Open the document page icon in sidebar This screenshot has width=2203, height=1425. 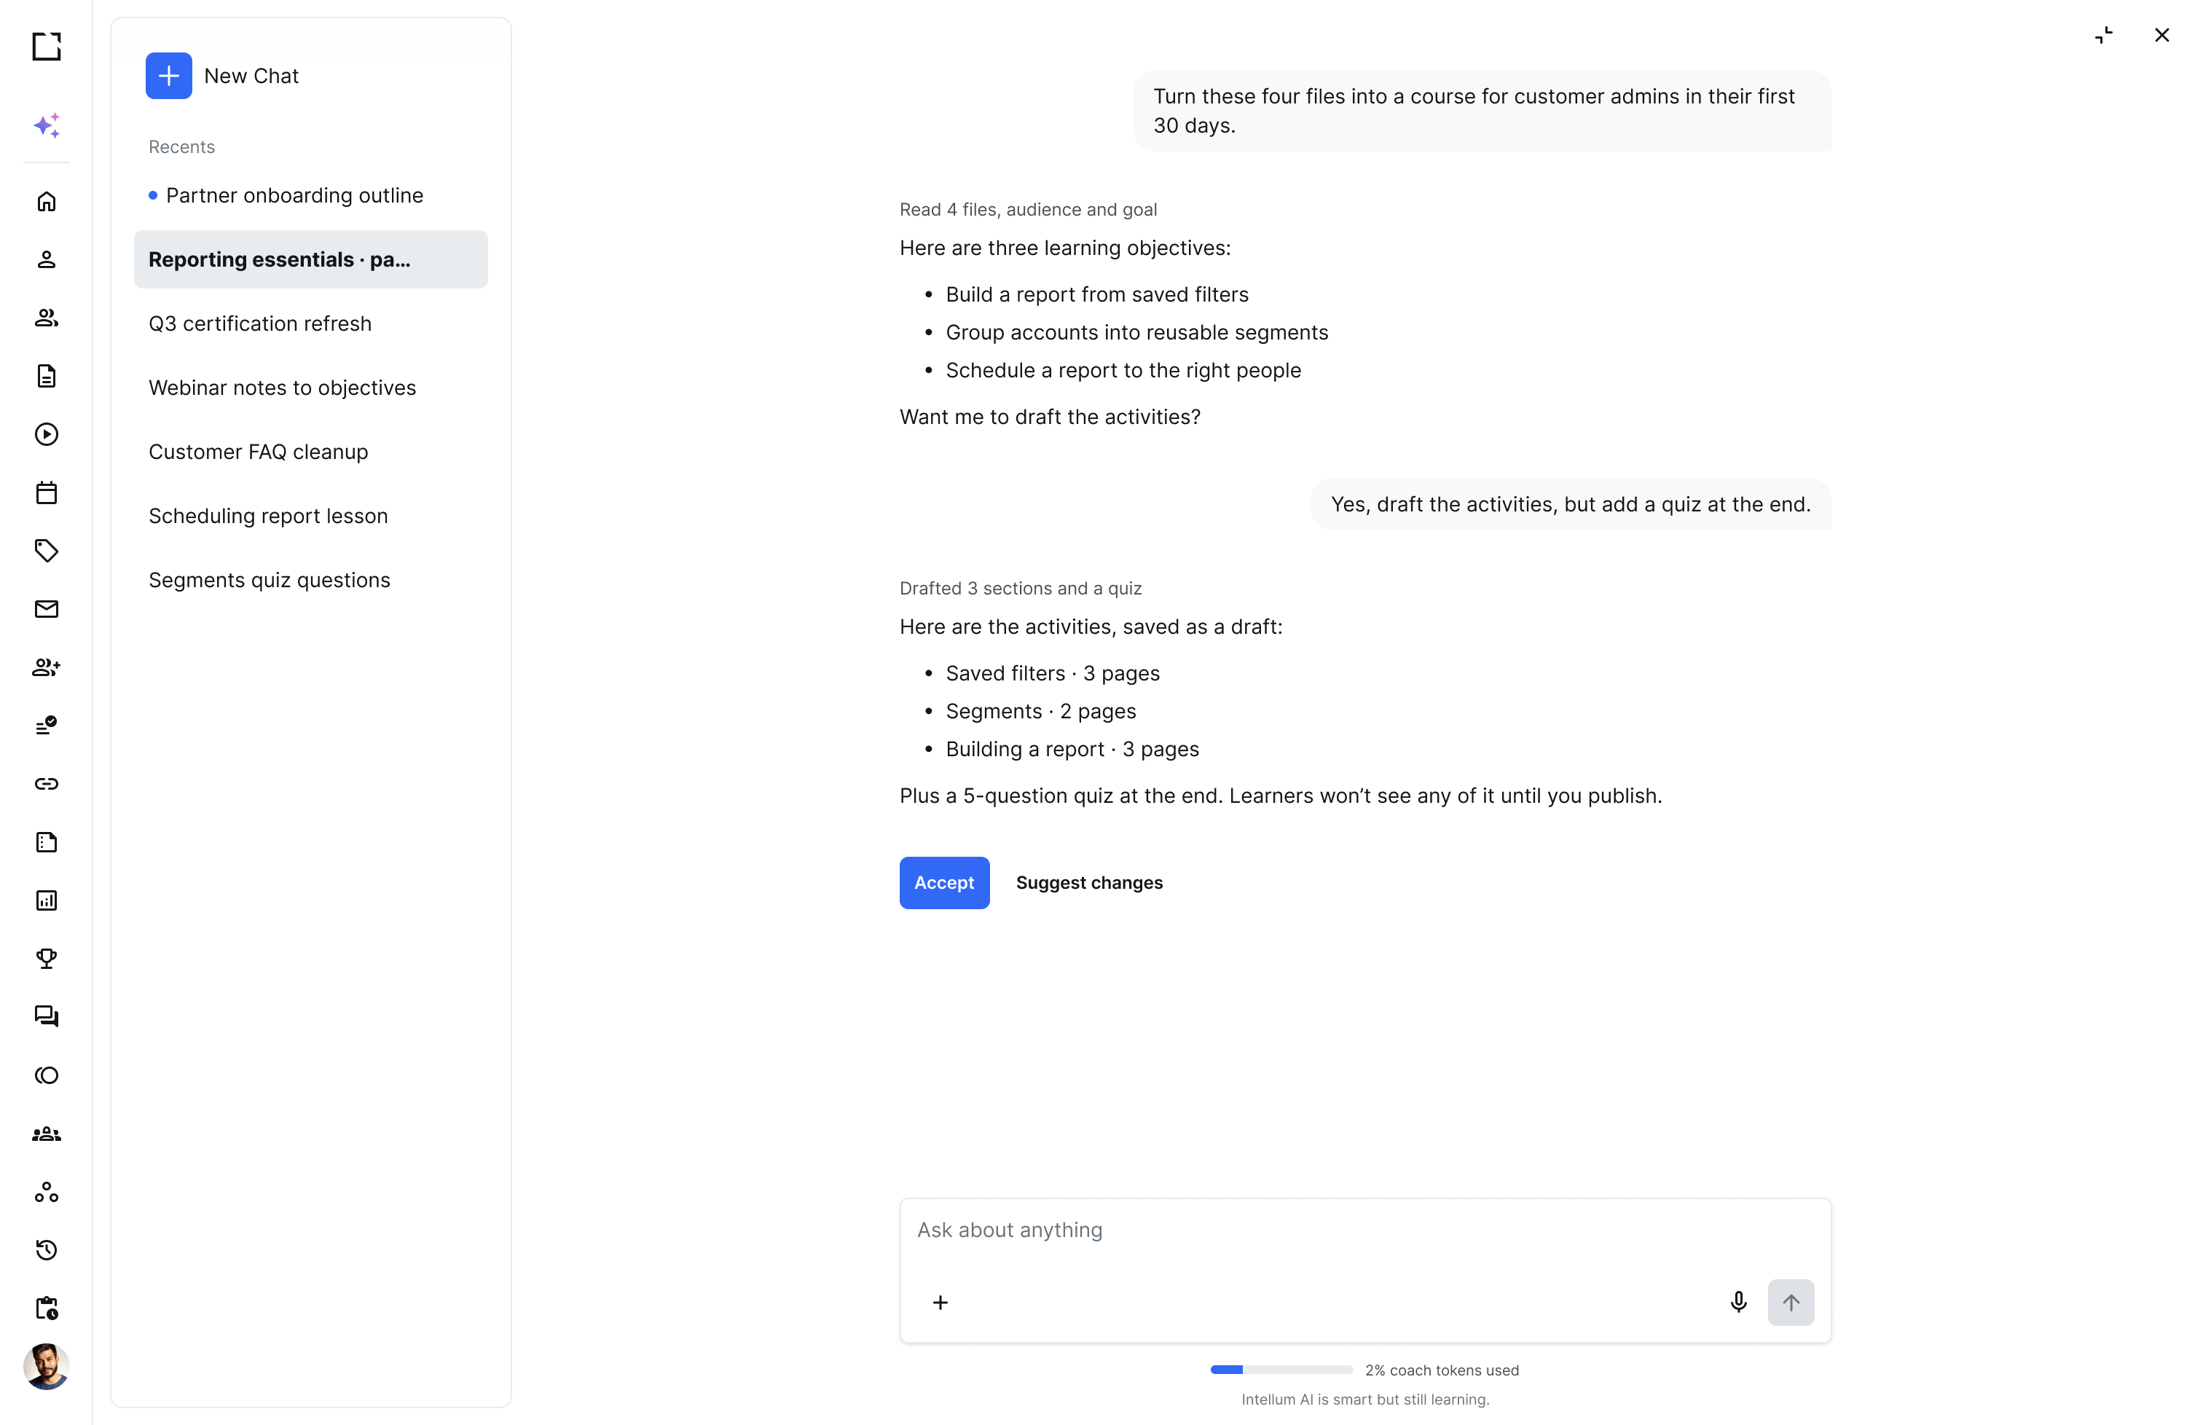click(x=47, y=377)
